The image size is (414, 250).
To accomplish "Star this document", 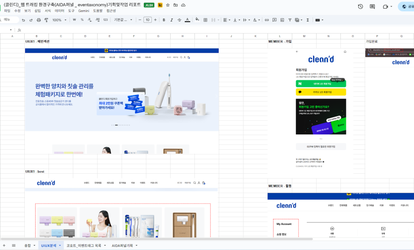I will coord(168,5).
